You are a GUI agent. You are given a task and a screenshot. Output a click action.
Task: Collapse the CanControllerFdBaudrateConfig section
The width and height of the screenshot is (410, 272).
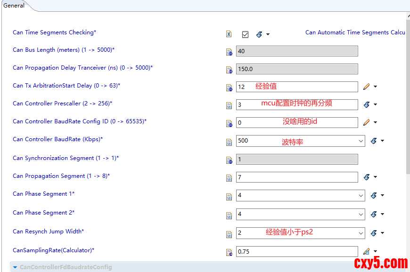[15, 267]
